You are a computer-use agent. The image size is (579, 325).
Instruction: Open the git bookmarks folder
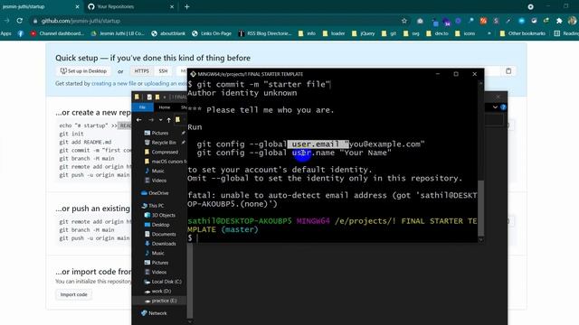389,33
